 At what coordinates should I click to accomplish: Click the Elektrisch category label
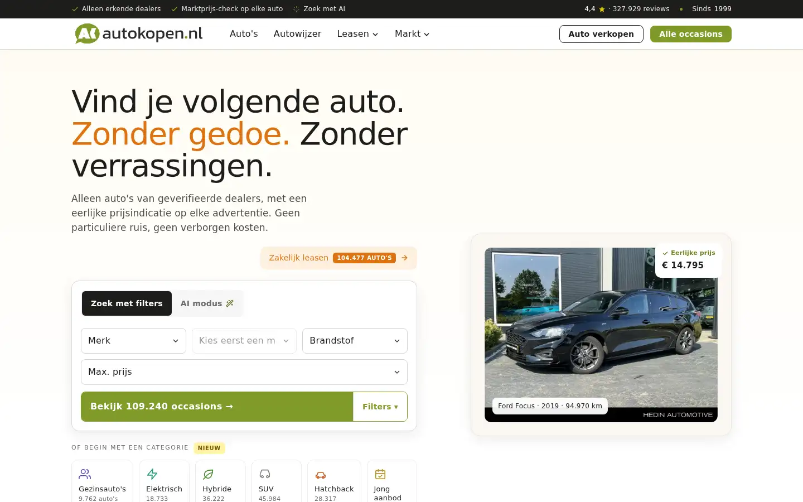coord(164,489)
